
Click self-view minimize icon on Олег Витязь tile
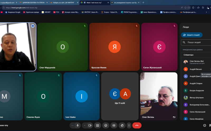174,117
